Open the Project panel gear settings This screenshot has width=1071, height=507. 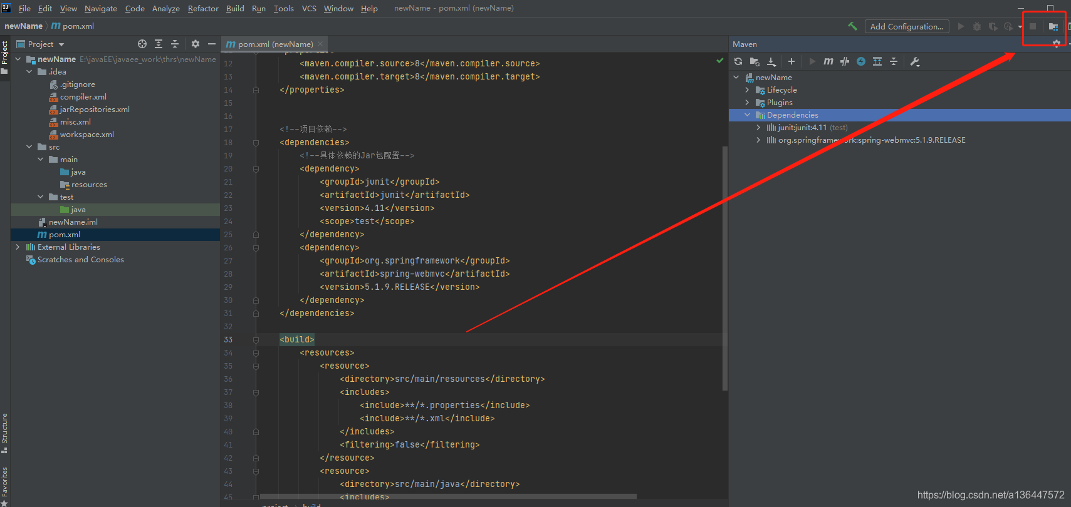tap(196, 44)
